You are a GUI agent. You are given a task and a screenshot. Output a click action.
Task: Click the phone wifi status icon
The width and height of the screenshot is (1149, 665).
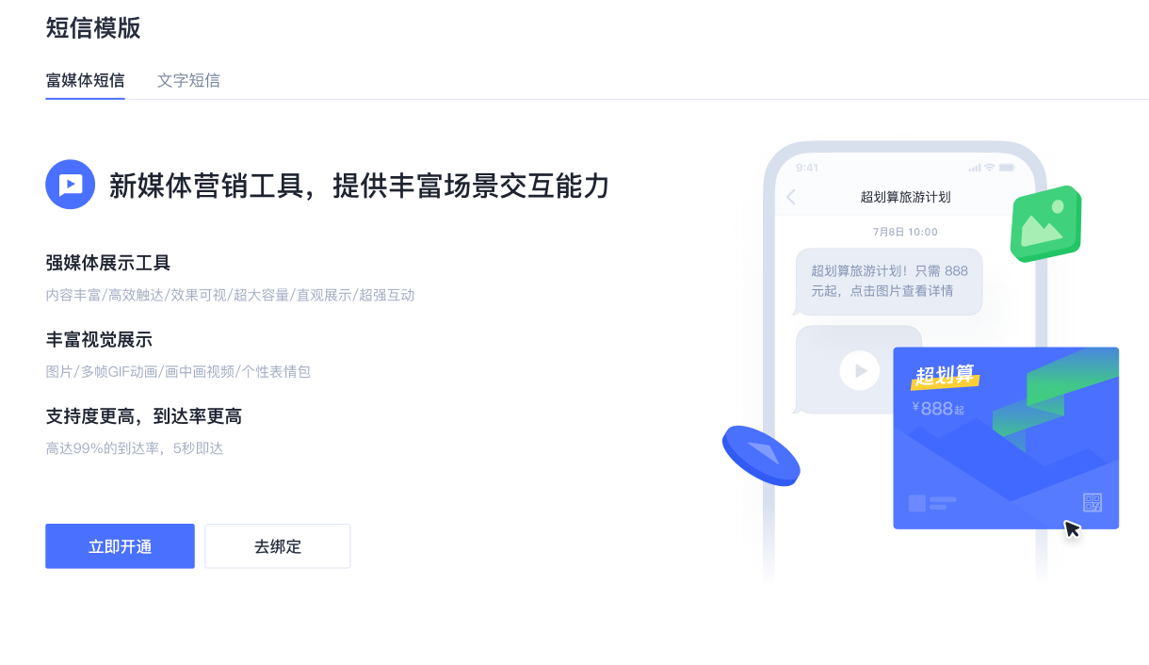(989, 168)
